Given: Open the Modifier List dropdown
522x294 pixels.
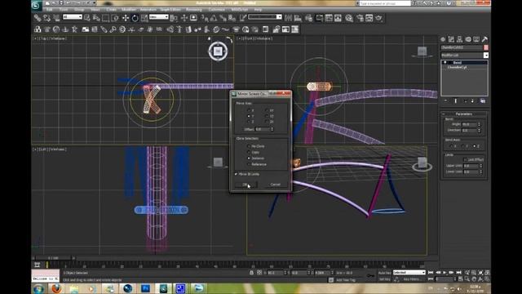Looking at the screenshot, I should 464,55.
